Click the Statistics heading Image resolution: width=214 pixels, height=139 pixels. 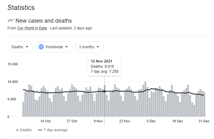coord(21,7)
